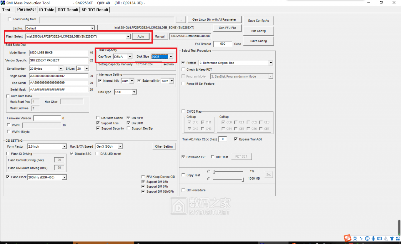Click the Auto flash detect button
This screenshot has height=244, width=401.
click(141, 37)
